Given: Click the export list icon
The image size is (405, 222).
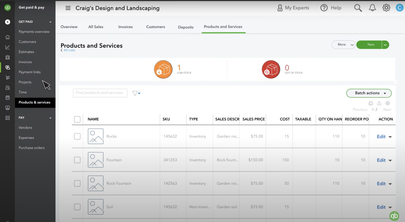Looking at the screenshot, I should coord(379,103).
